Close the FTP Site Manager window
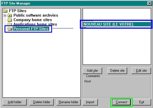Screen dimensions: 153x108 tap(150, 3)
